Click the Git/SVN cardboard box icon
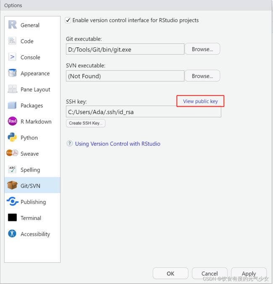 coord(12,185)
